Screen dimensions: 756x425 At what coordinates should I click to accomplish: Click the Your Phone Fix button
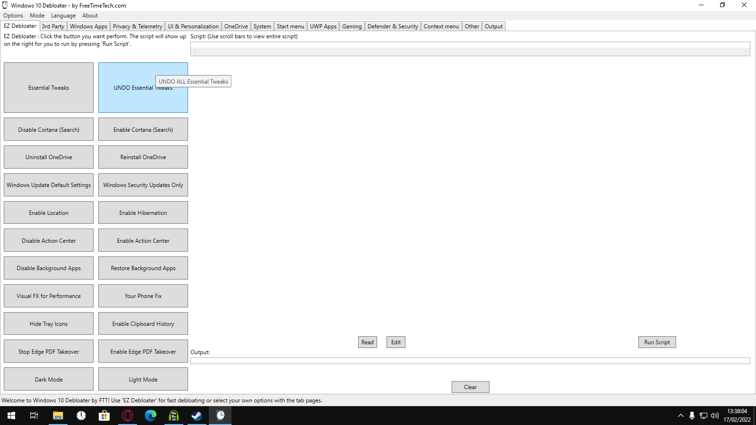tap(143, 296)
